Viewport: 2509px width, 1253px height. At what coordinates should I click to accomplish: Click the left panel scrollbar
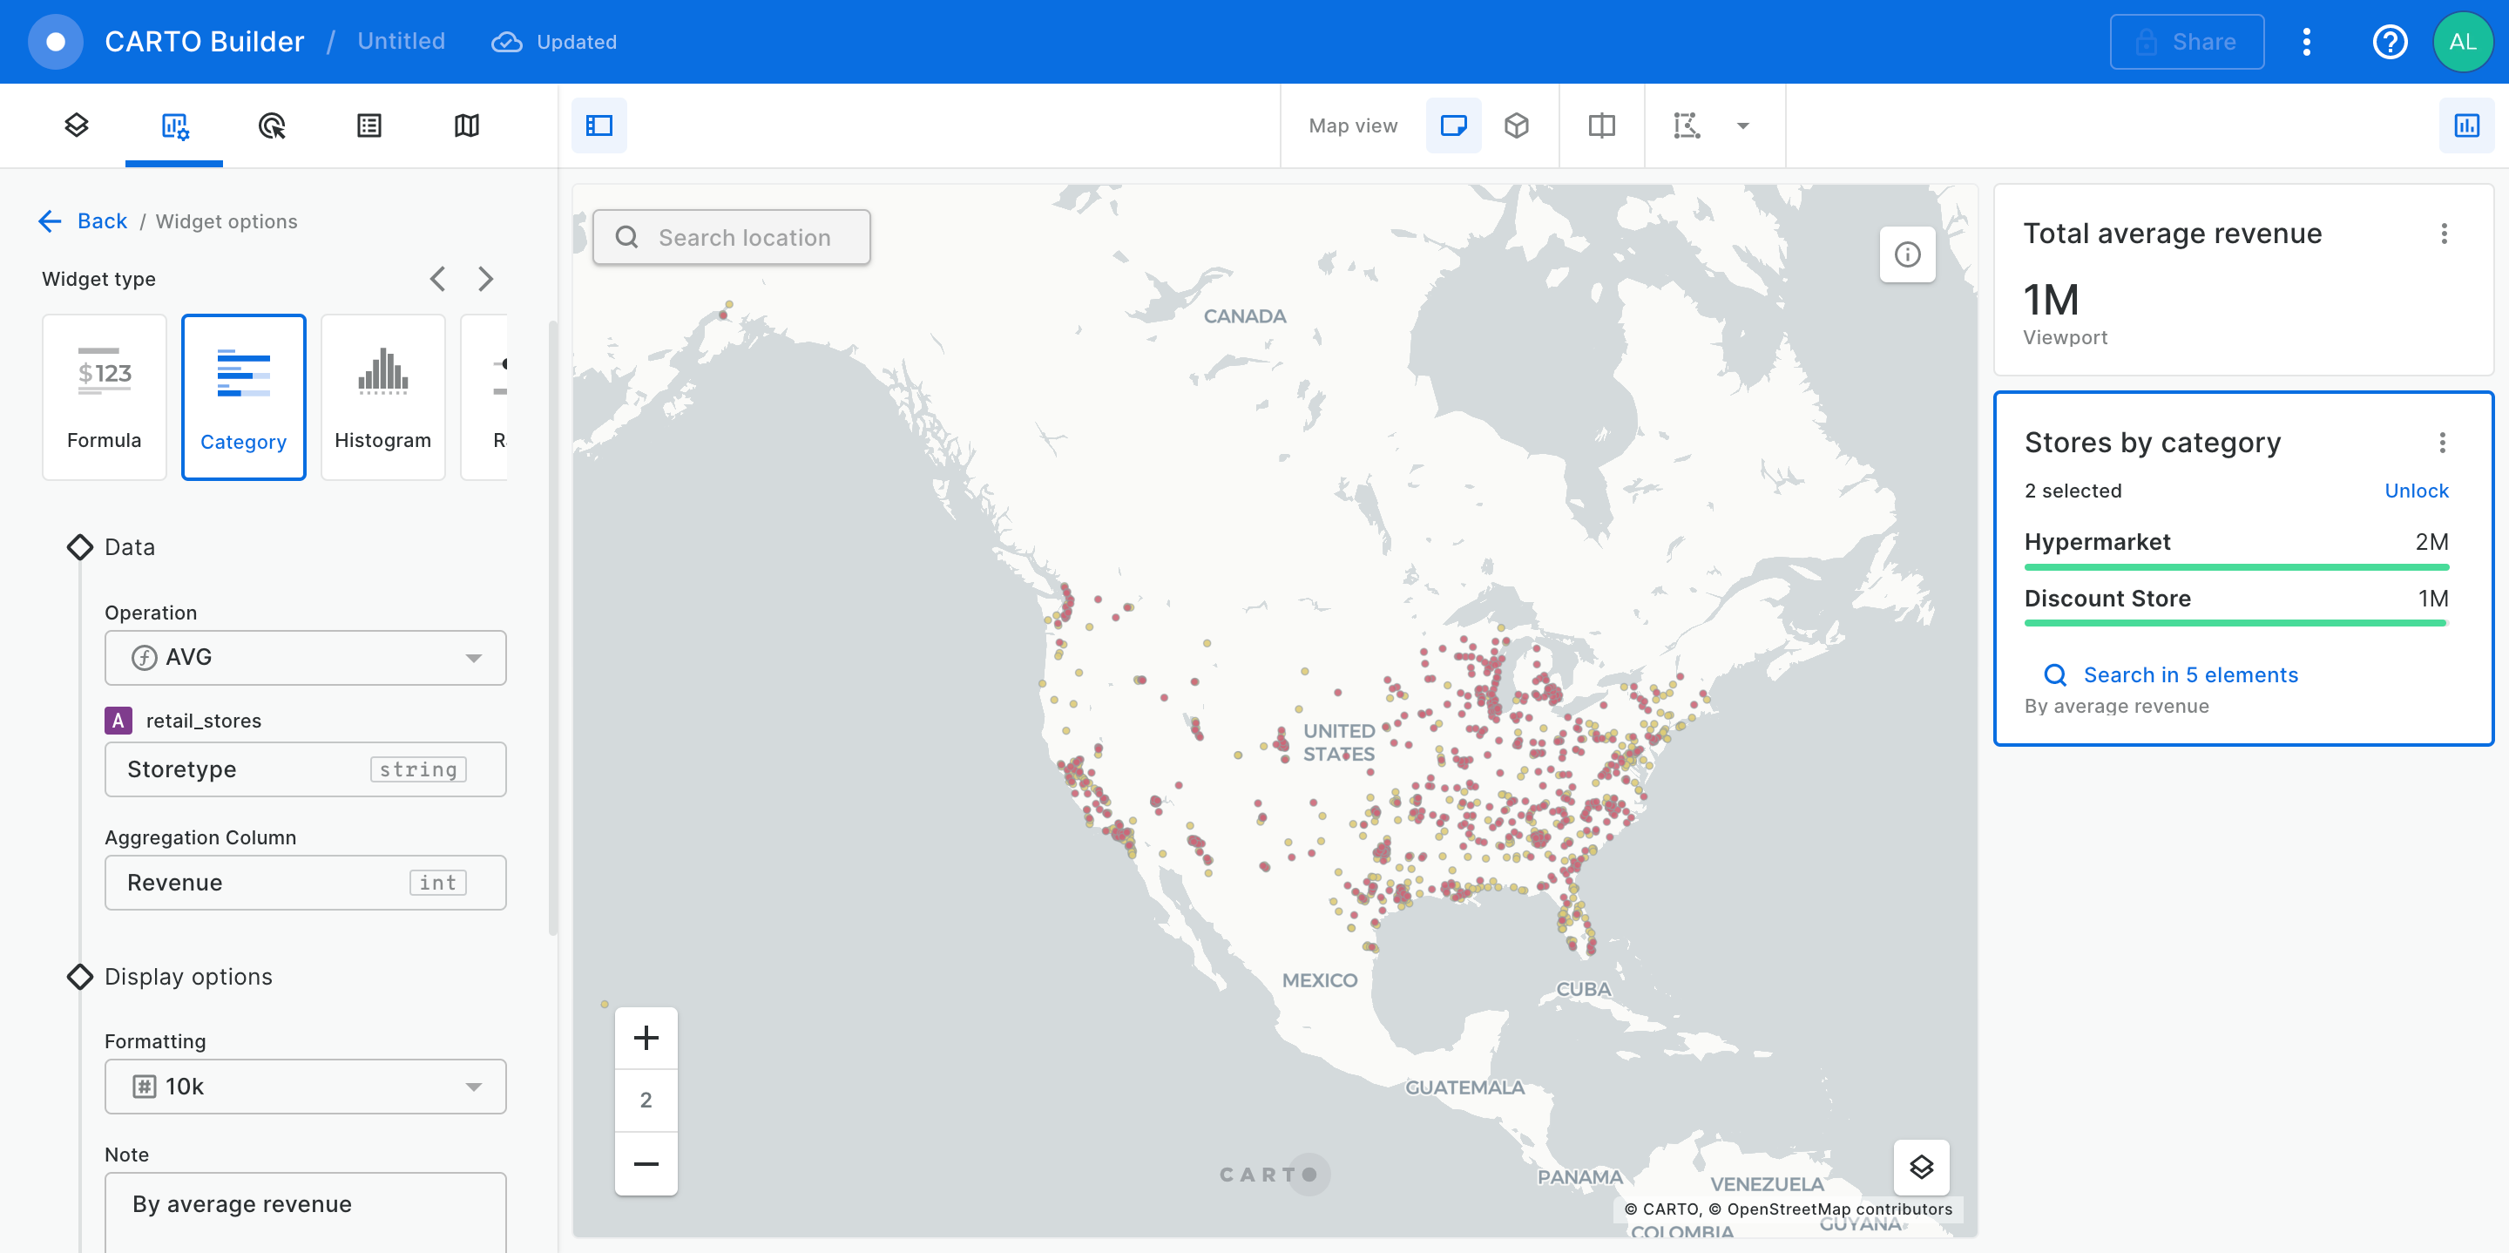pos(553,628)
